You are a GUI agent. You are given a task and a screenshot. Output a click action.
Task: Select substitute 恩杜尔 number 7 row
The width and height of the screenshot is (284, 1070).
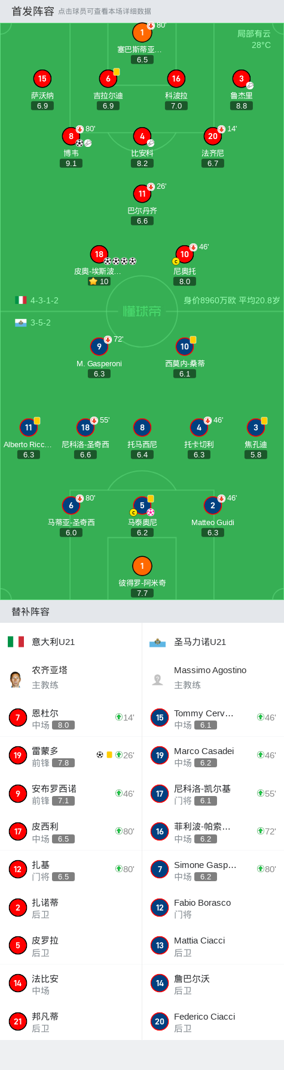click(71, 718)
